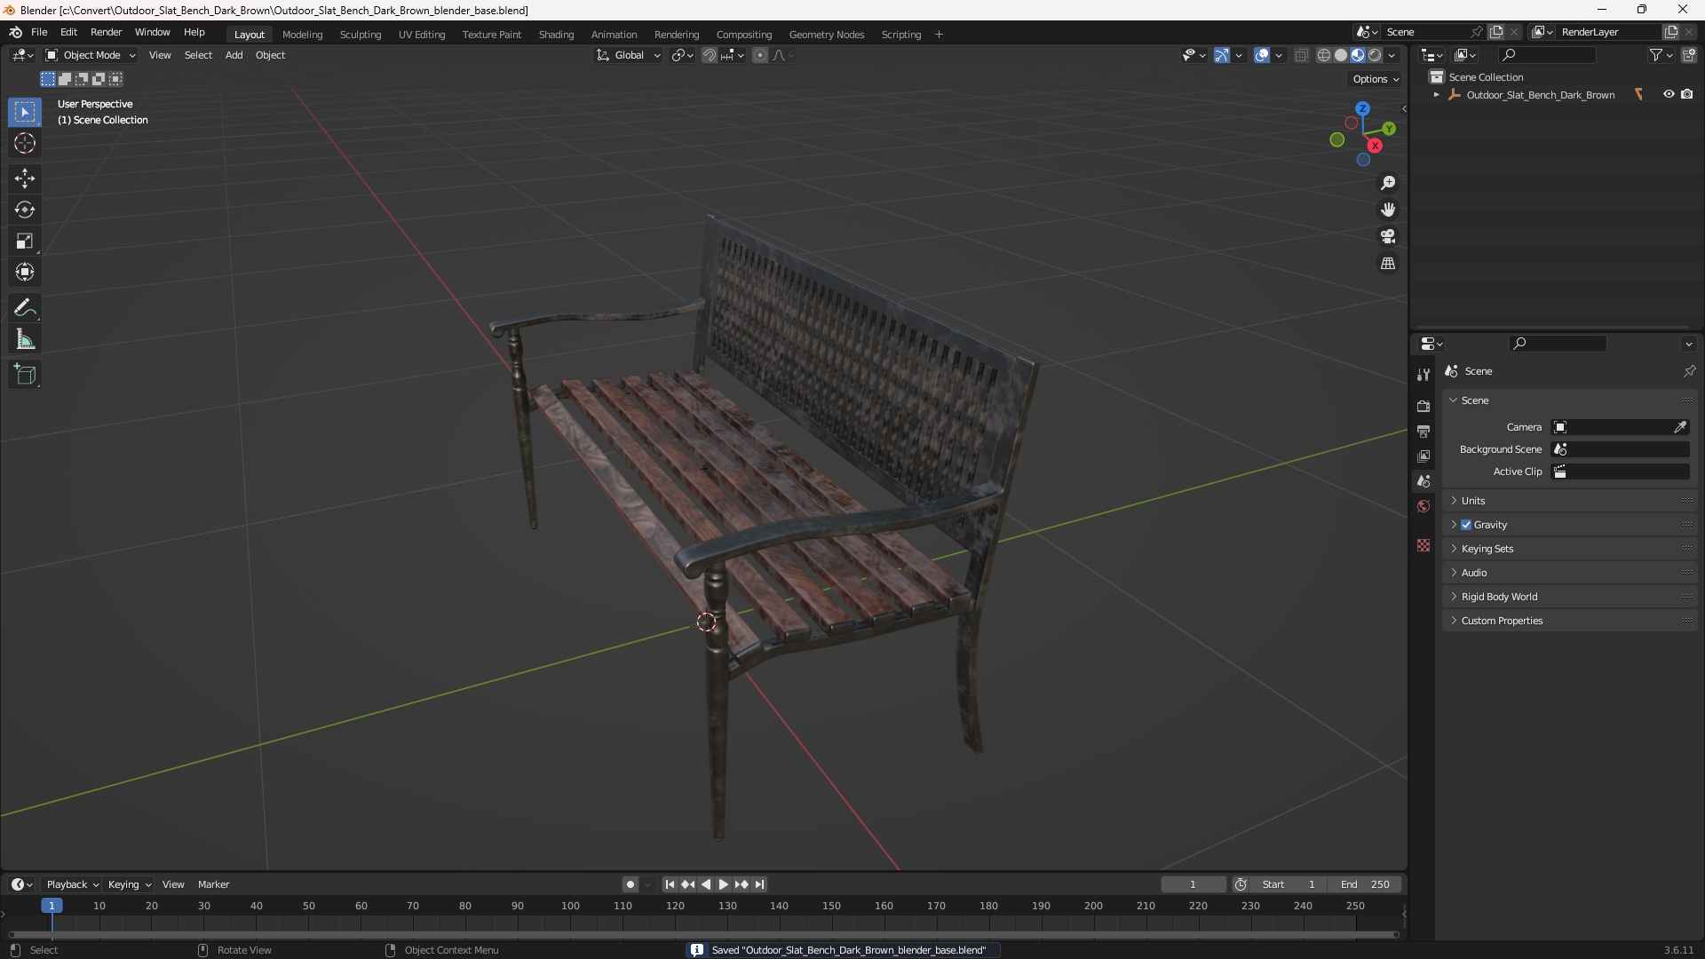Play the animation forward
Screen dimensions: 1705x959
pyautogui.click(x=723, y=884)
